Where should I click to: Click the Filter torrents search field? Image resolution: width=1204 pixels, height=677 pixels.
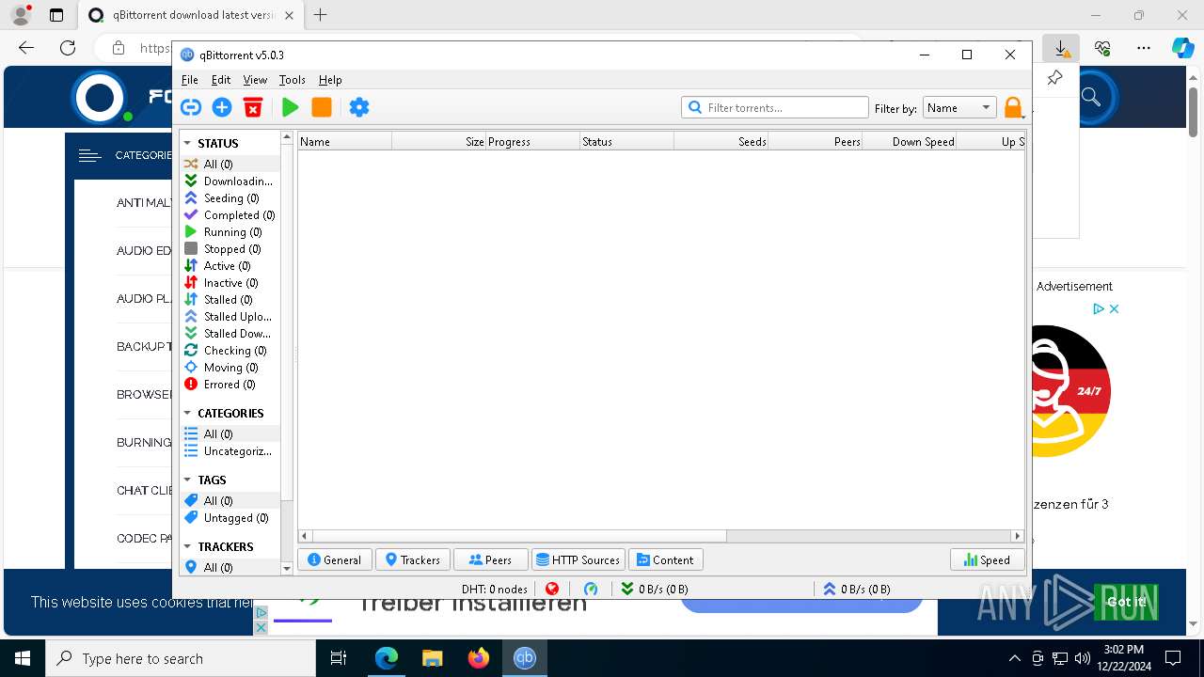(774, 107)
